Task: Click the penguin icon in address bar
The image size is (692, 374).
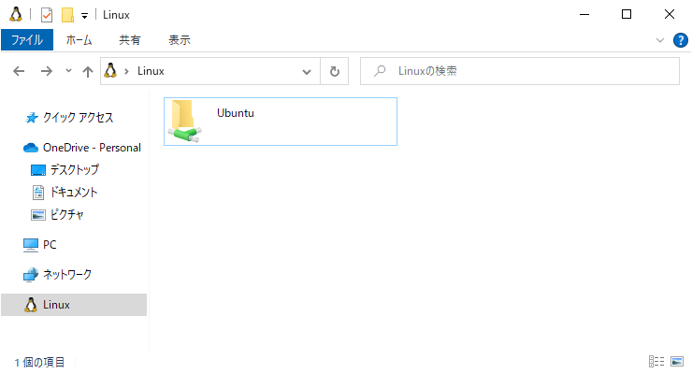Action: tap(110, 70)
